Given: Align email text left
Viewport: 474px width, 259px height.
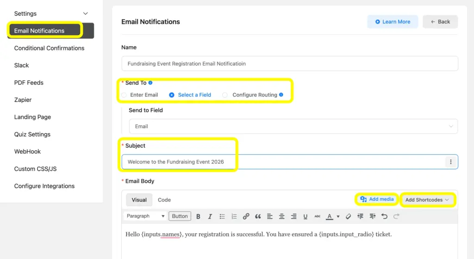Looking at the screenshot, I should point(270,216).
